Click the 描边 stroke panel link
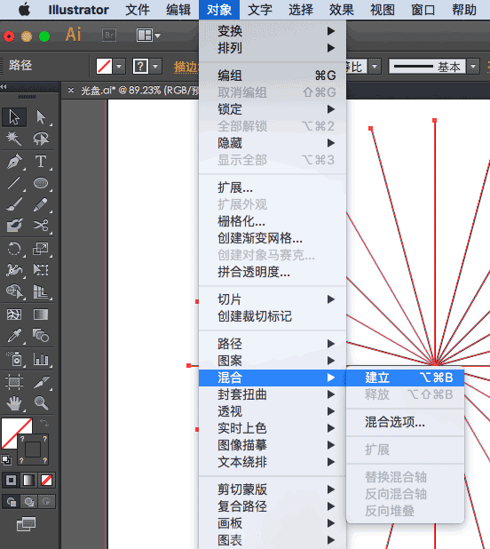 click(186, 67)
